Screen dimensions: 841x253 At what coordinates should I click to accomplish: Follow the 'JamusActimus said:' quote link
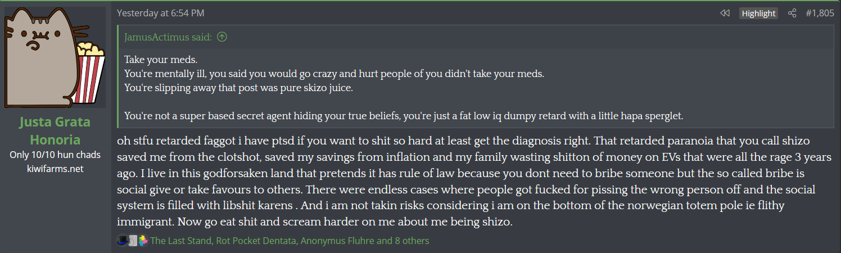[168, 37]
